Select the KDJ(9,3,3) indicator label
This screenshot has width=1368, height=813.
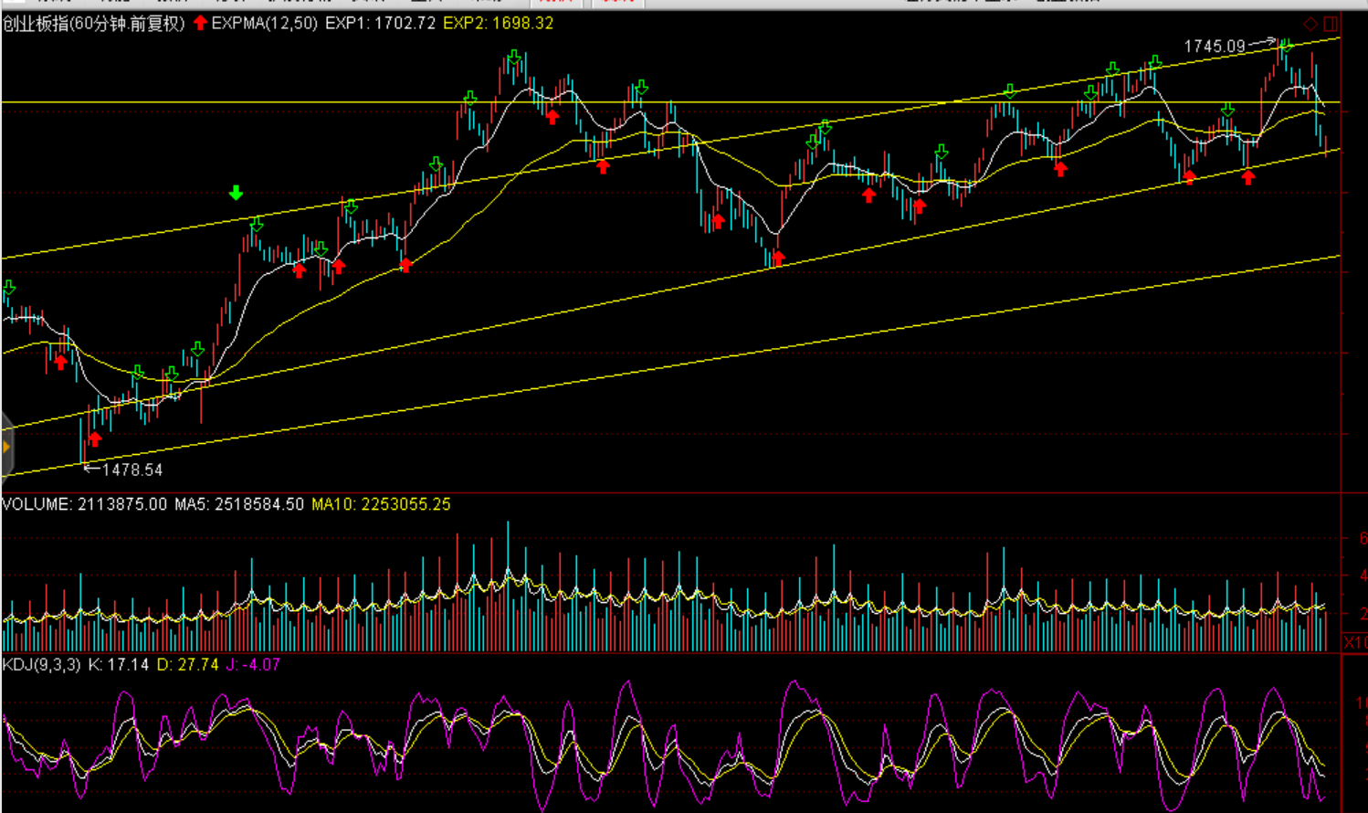[x=42, y=665]
